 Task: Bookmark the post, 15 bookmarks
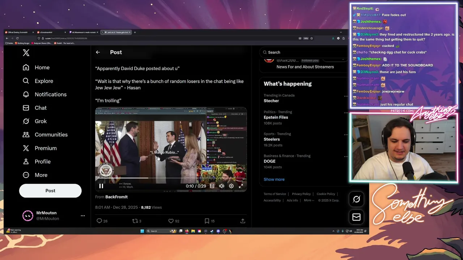tap(209, 221)
